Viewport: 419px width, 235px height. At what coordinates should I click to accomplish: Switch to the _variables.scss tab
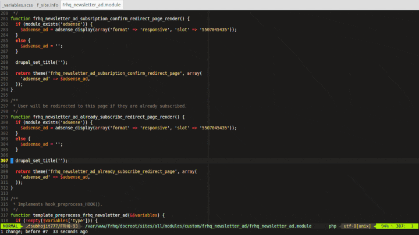[x=17, y=5]
